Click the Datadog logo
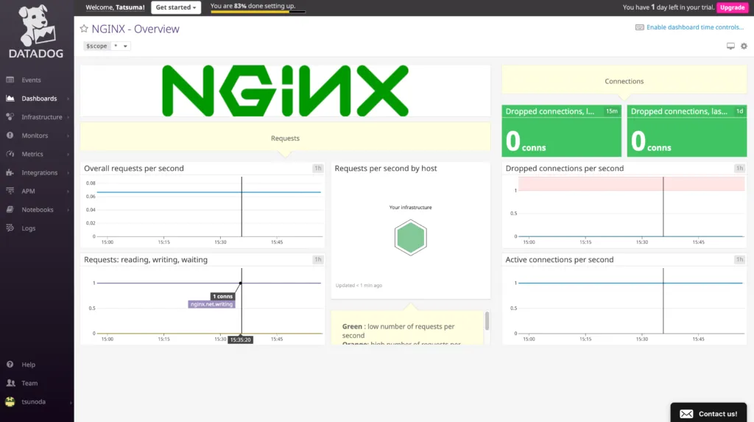Image resolution: width=754 pixels, height=422 pixels. click(x=37, y=31)
